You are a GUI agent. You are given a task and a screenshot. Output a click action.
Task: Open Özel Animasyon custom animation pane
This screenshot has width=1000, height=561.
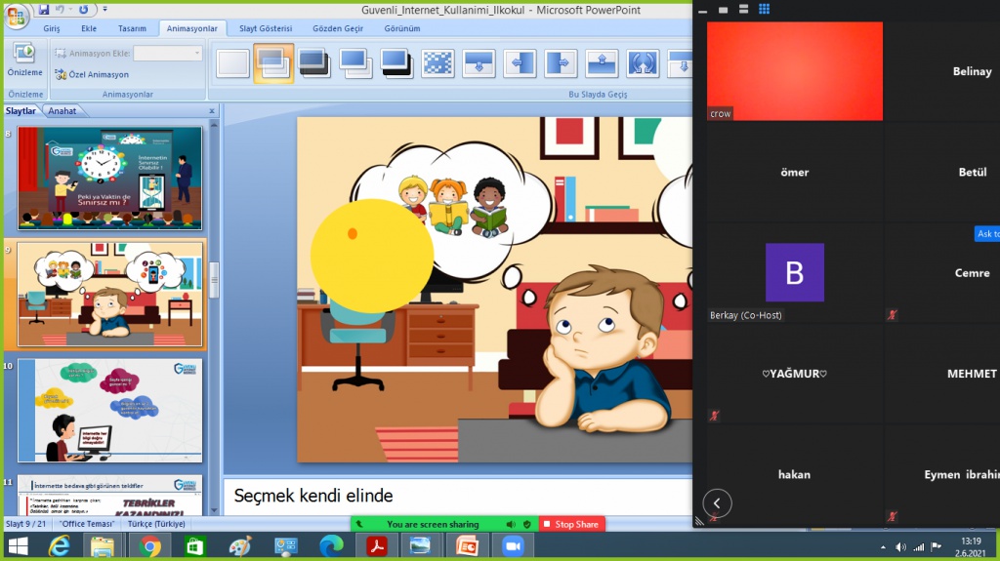click(93, 74)
